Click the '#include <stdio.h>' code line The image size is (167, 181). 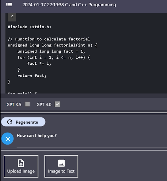coord(30,27)
